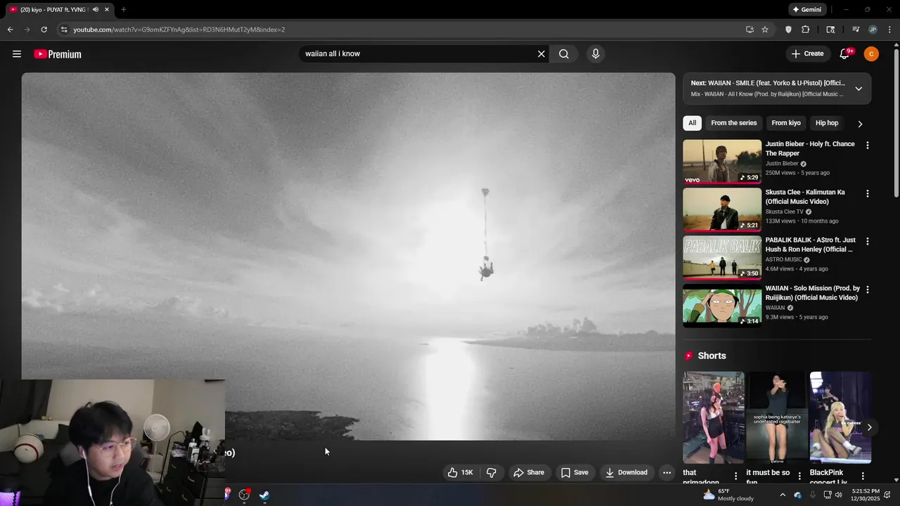
Task: Close the kiyo - PUYAT tab
Action: 107,10
